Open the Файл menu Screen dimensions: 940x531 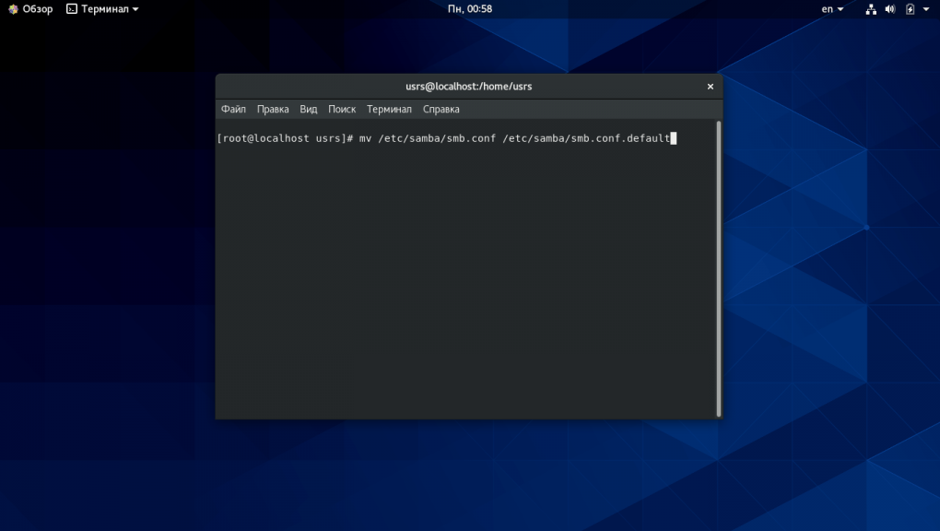pos(233,110)
